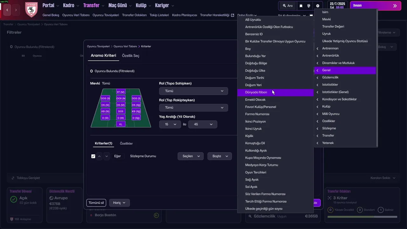
Task: Select Kişilik from the criteria list
Action: coord(275,136)
